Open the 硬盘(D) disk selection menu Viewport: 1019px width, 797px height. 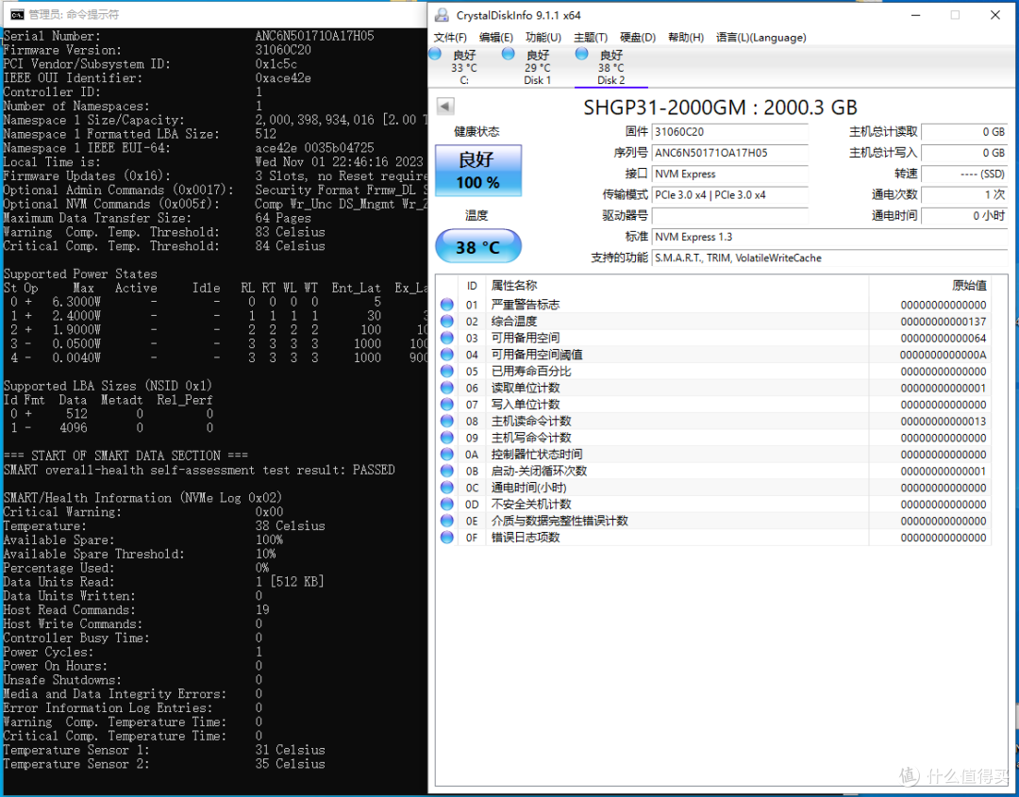pyautogui.click(x=637, y=38)
